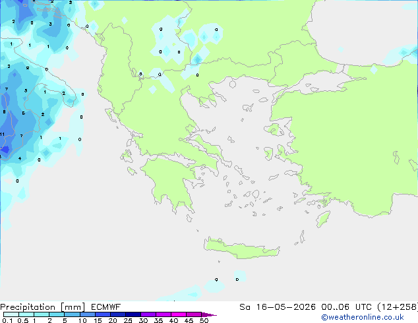Pick the 30–35 mm purple legend swatch
The image size is (418, 323).
pos(148,314)
